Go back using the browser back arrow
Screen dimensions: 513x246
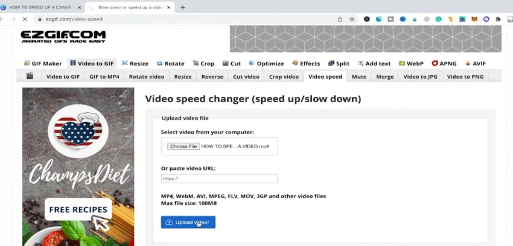coord(2,19)
